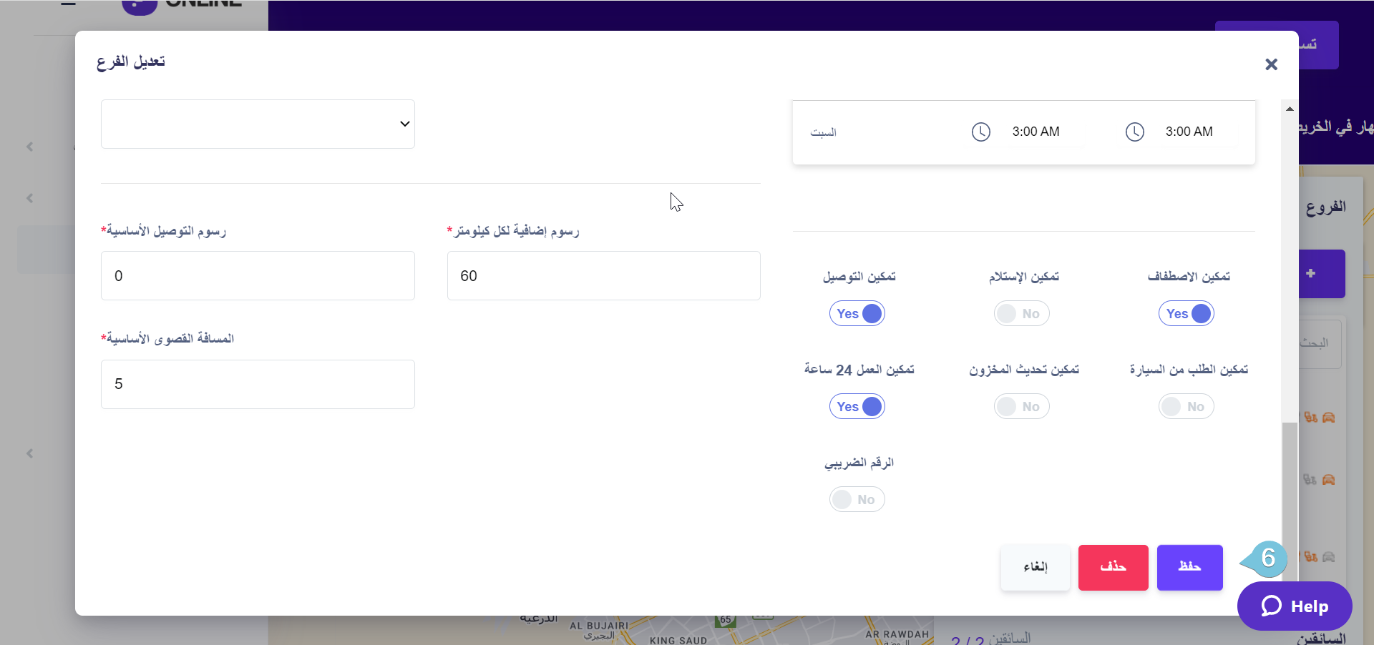Image resolution: width=1374 pixels, height=645 pixels.
Task: Toggle تمكين الاصطفاف queue switch
Action: pos(1187,313)
